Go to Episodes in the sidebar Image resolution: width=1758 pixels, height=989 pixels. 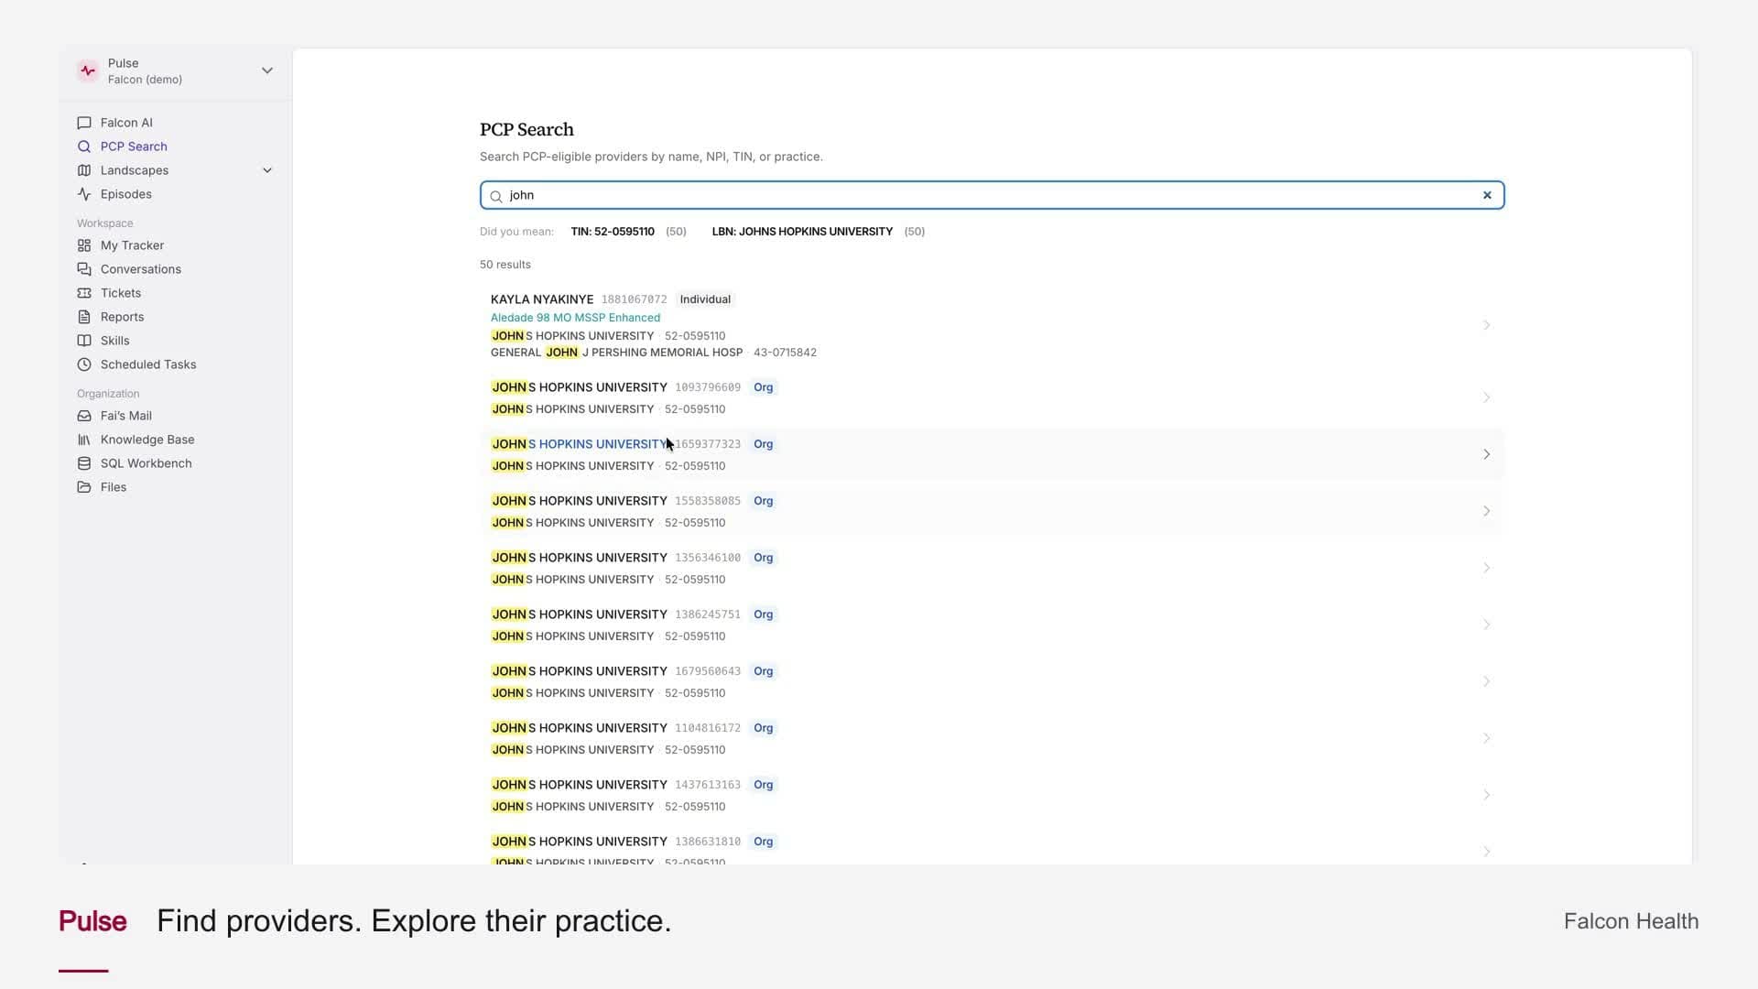pos(175,194)
